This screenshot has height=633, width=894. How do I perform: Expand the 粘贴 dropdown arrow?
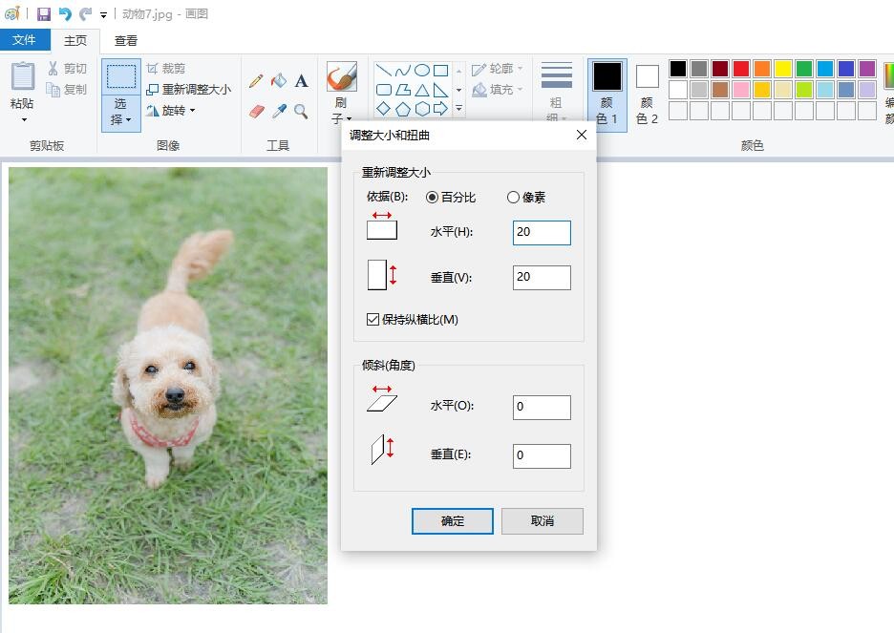pos(23,119)
